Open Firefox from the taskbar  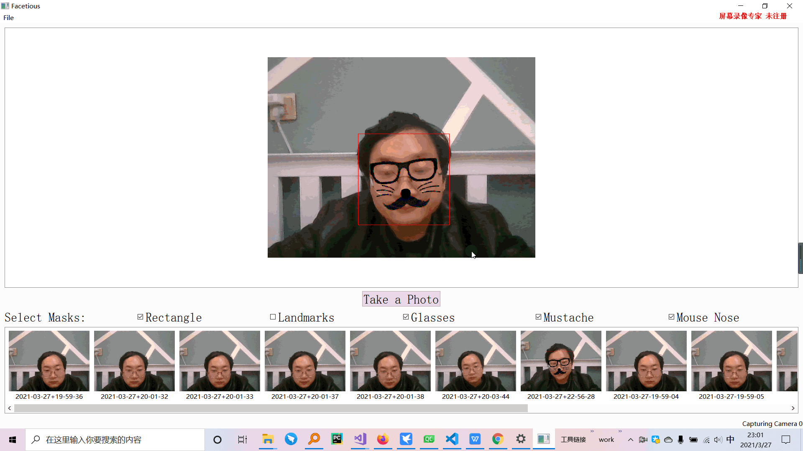pyautogui.click(x=383, y=439)
